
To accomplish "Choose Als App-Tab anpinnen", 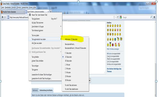I will (x=45, y=23).
